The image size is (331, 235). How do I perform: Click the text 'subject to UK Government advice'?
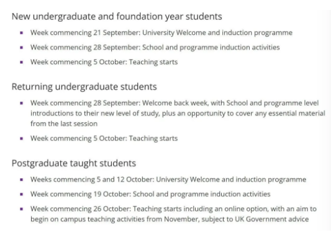click(255, 219)
